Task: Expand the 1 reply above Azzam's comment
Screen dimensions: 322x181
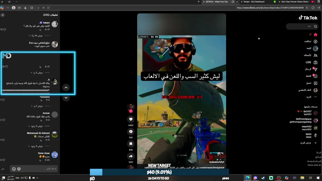Action: 37,106
